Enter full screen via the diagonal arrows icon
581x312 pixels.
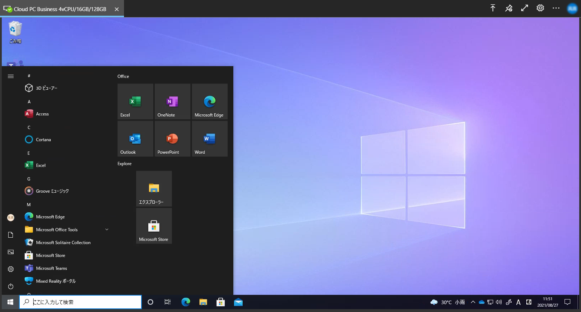point(525,8)
